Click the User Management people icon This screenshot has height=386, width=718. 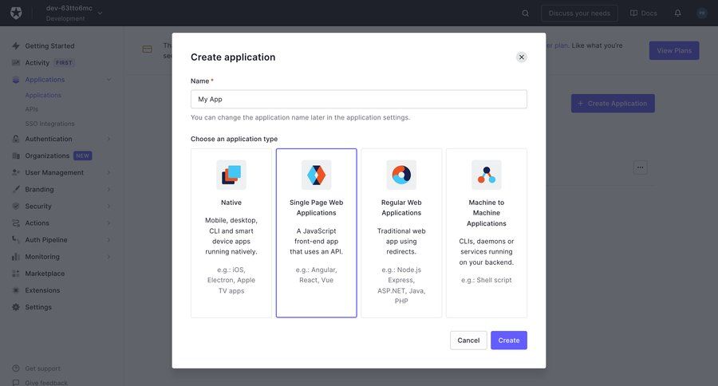pos(16,172)
